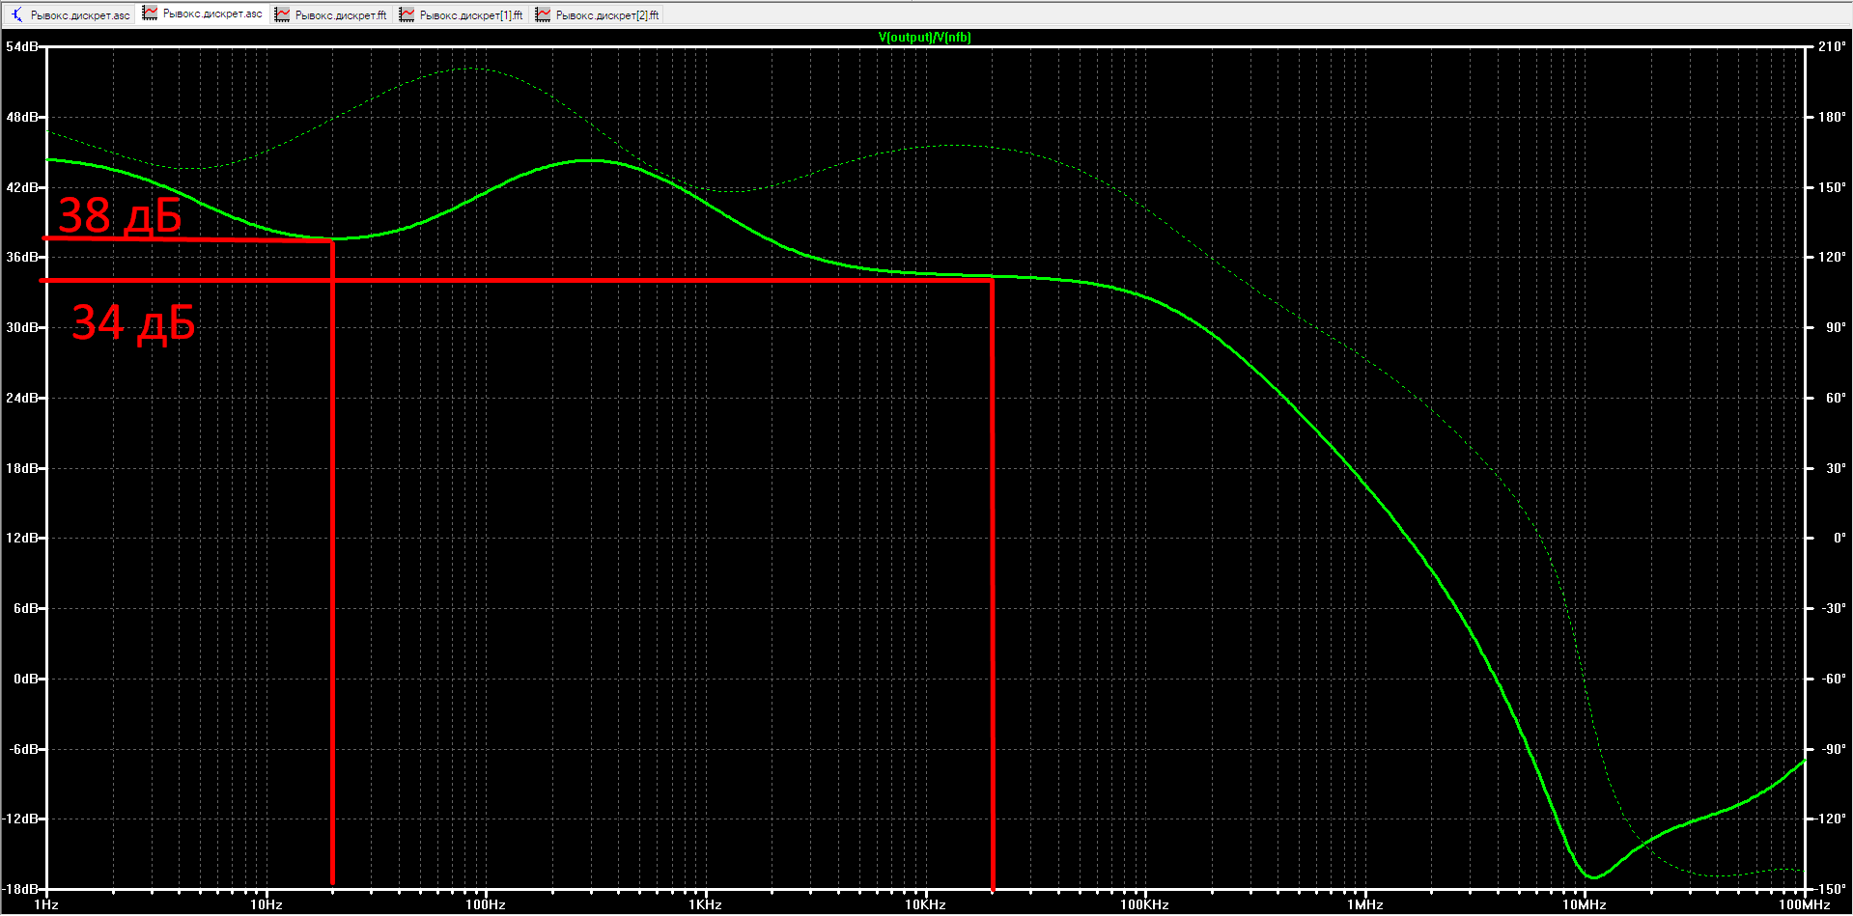Open the Рывокс.дискрет[1].fft tab
Viewport: 1853px width, 916px height.
coord(462,14)
